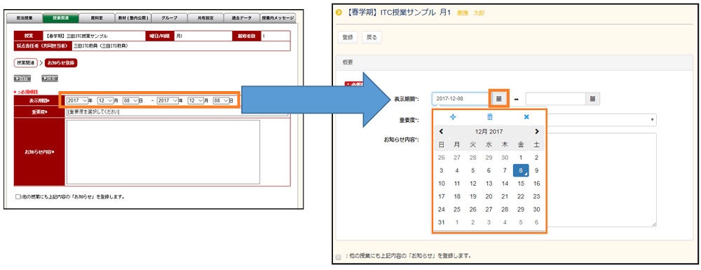The image size is (701, 270).
Task: Click 授業関連 breadcrumb link
Action: tap(25, 63)
